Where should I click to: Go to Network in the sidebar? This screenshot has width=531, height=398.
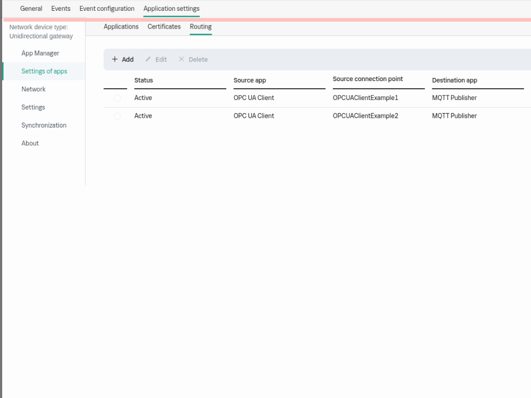34,89
